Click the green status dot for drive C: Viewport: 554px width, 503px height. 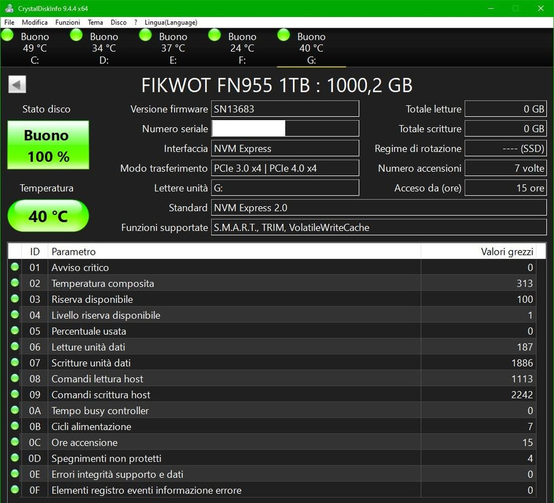(8, 35)
